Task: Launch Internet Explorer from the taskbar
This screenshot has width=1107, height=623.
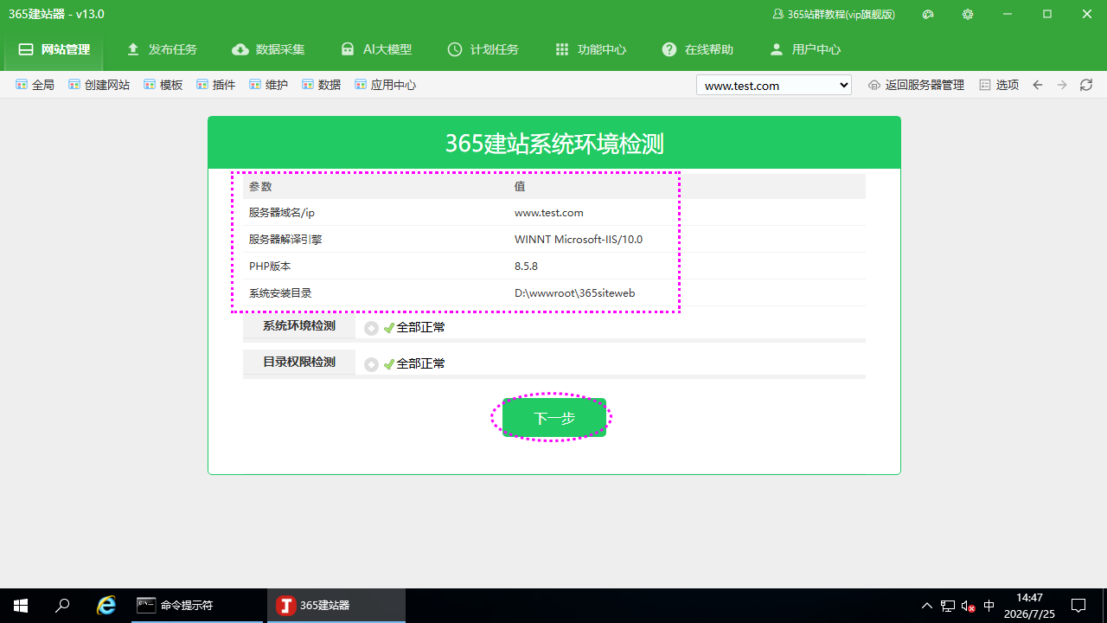Action: (x=106, y=606)
